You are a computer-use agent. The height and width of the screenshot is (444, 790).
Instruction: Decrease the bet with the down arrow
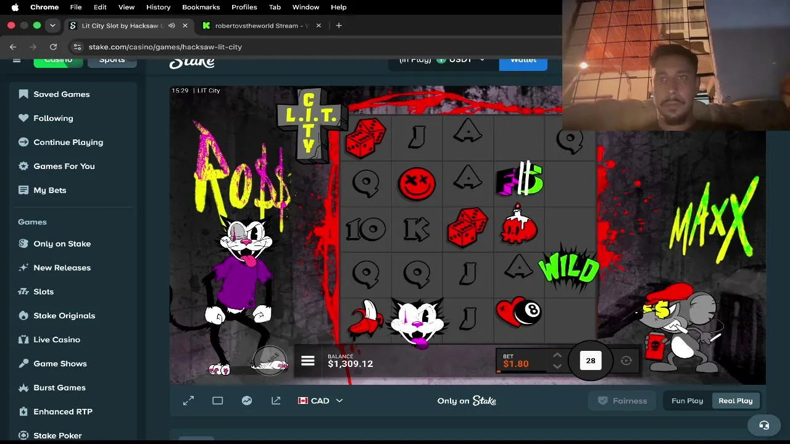557,366
